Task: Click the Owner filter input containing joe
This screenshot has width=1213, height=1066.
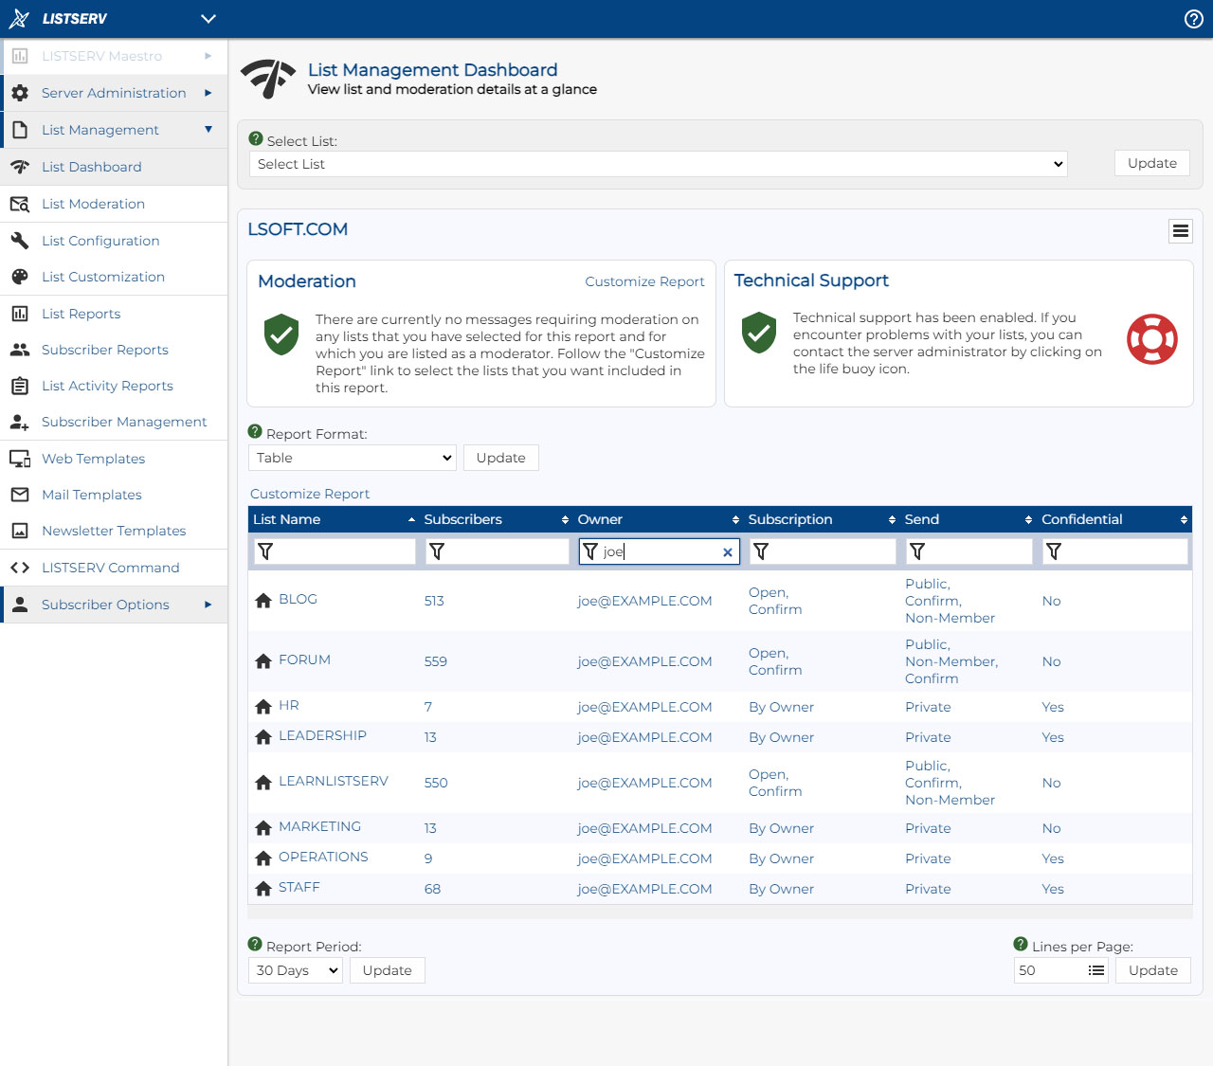Action: click(660, 551)
